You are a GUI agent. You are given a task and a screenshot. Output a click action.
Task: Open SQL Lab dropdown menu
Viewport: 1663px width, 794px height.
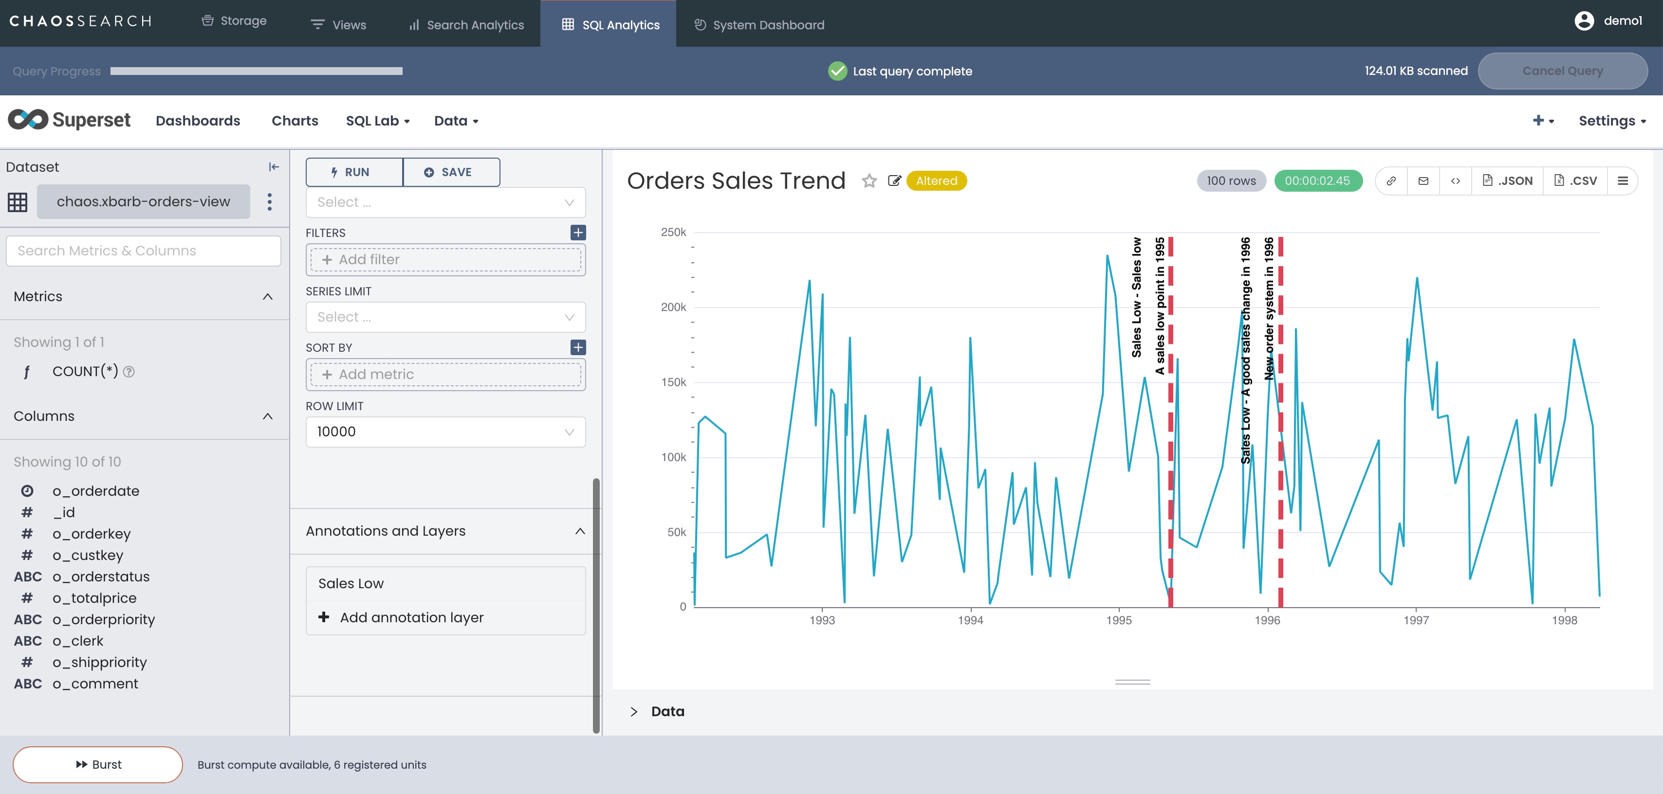coord(378,121)
